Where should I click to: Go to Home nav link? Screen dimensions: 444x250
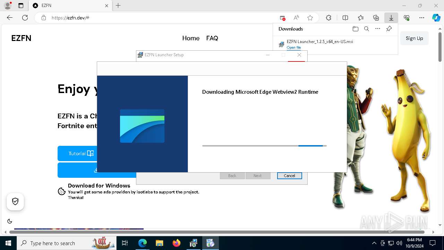[x=191, y=38]
